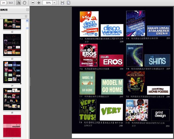Select the arrow selection tool
Image resolution: width=174 pixels, height=139 pixels.
pos(19,3)
